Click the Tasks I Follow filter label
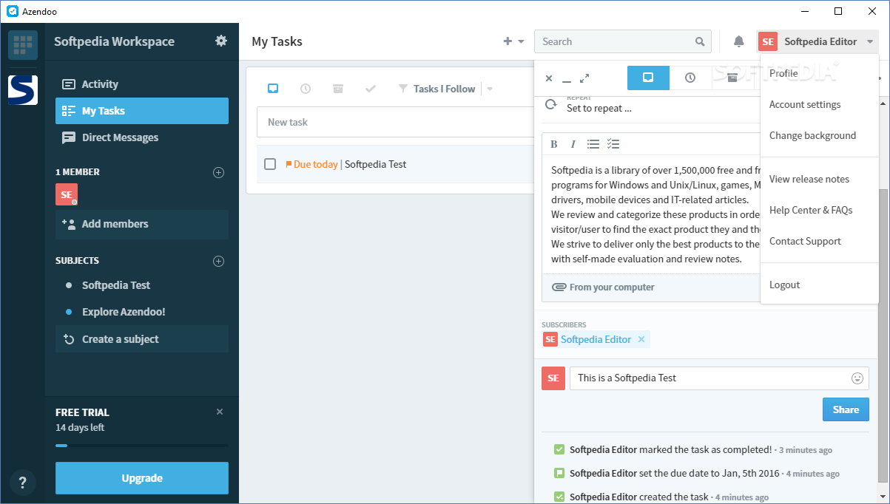Screen dimensions: 890x504 coord(444,89)
